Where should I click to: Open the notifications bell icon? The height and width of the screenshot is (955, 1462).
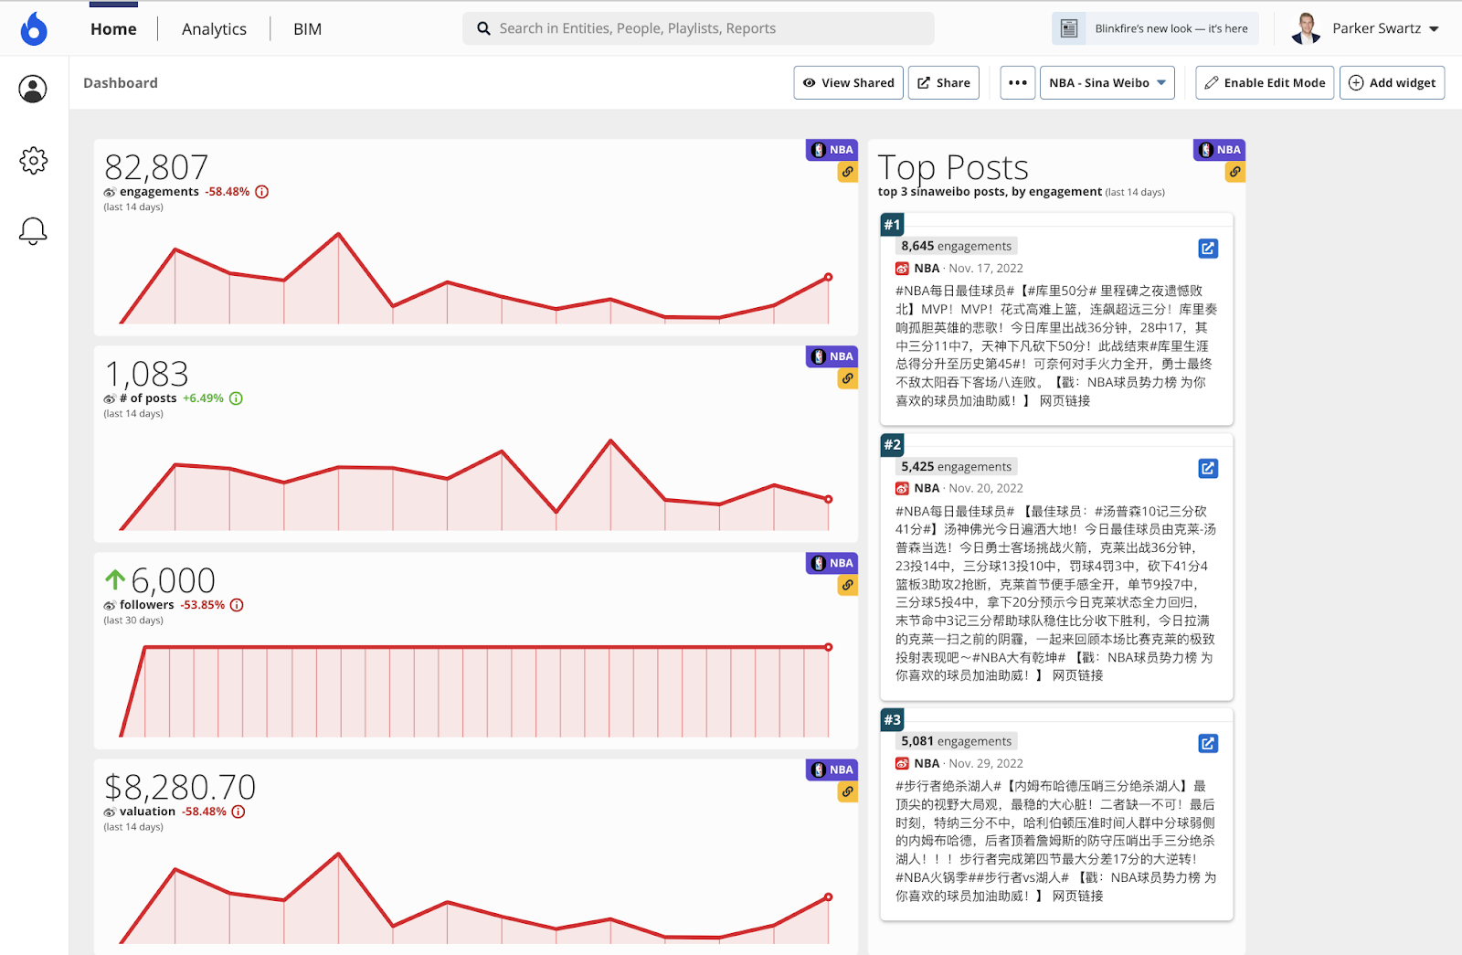pos(33,230)
